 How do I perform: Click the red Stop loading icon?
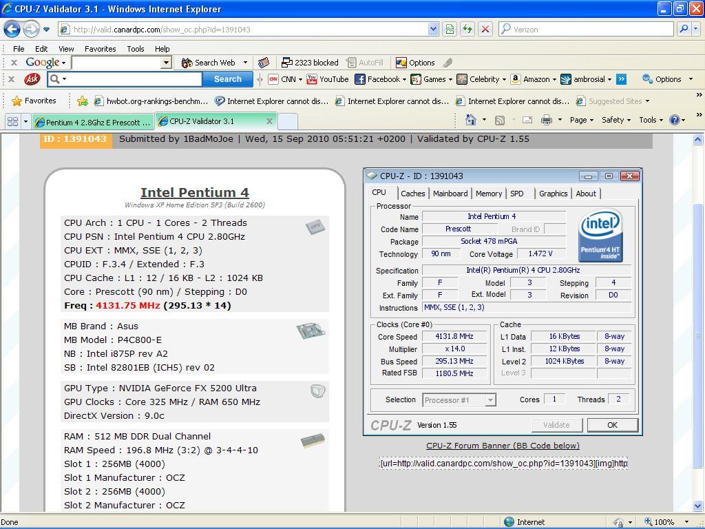pos(485,30)
